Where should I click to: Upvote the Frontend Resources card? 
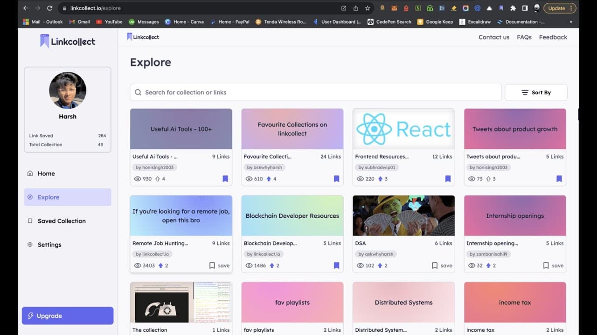click(x=380, y=179)
